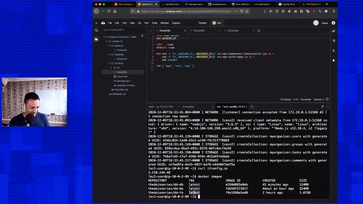
Task: Open the Edit menu
Action: pyautogui.click(x=117, y=23)
